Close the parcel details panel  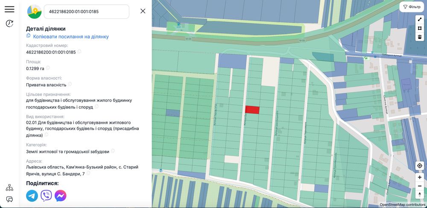[x=143, y=11]
